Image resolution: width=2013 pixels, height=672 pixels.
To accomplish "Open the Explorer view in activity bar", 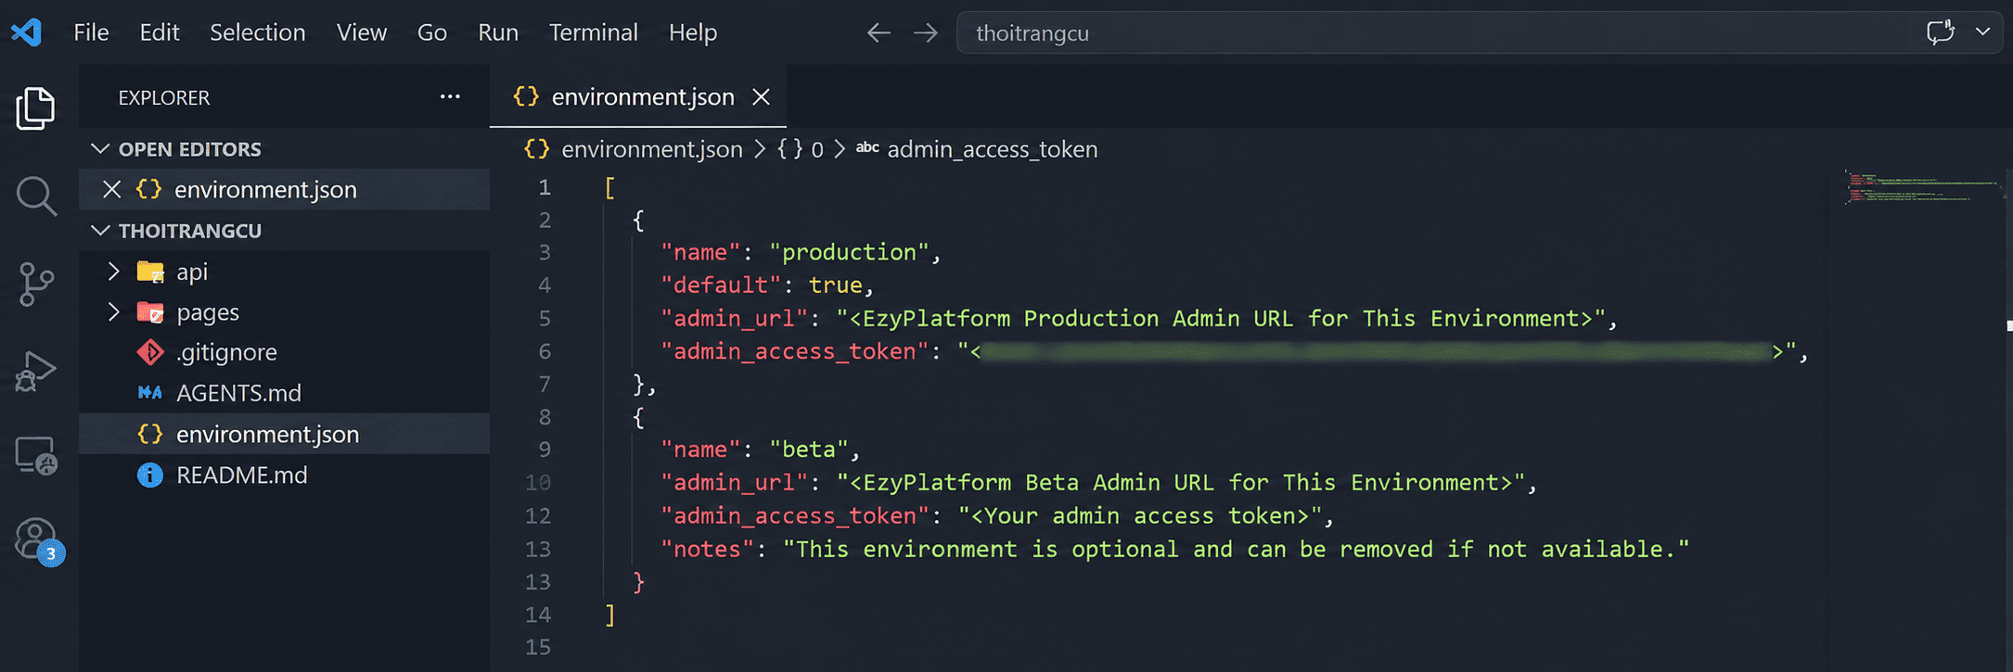I will pyautogui.click(x=36, y=108).
